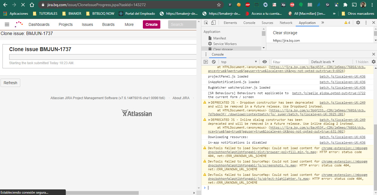Close the console drawer

point(373,54)
